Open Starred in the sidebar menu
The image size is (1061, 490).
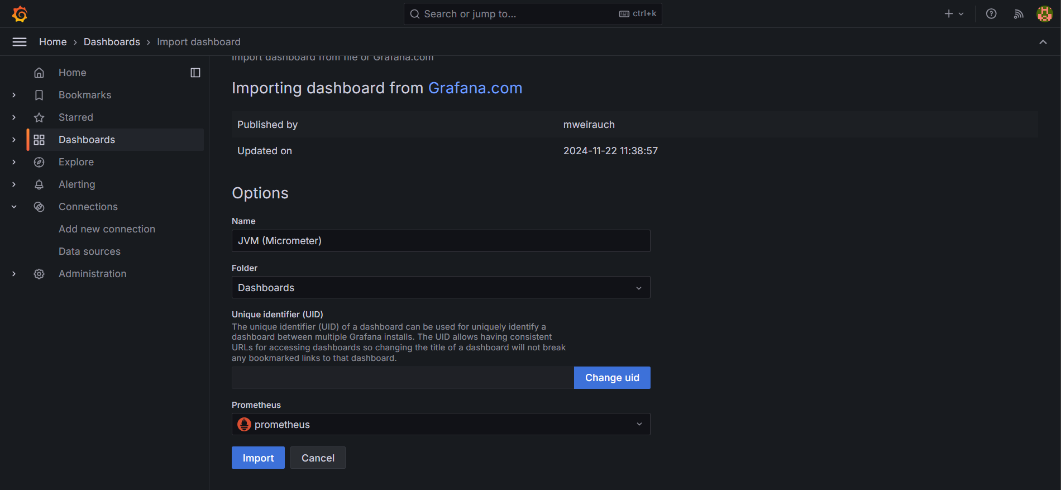(x=76, y=117)
